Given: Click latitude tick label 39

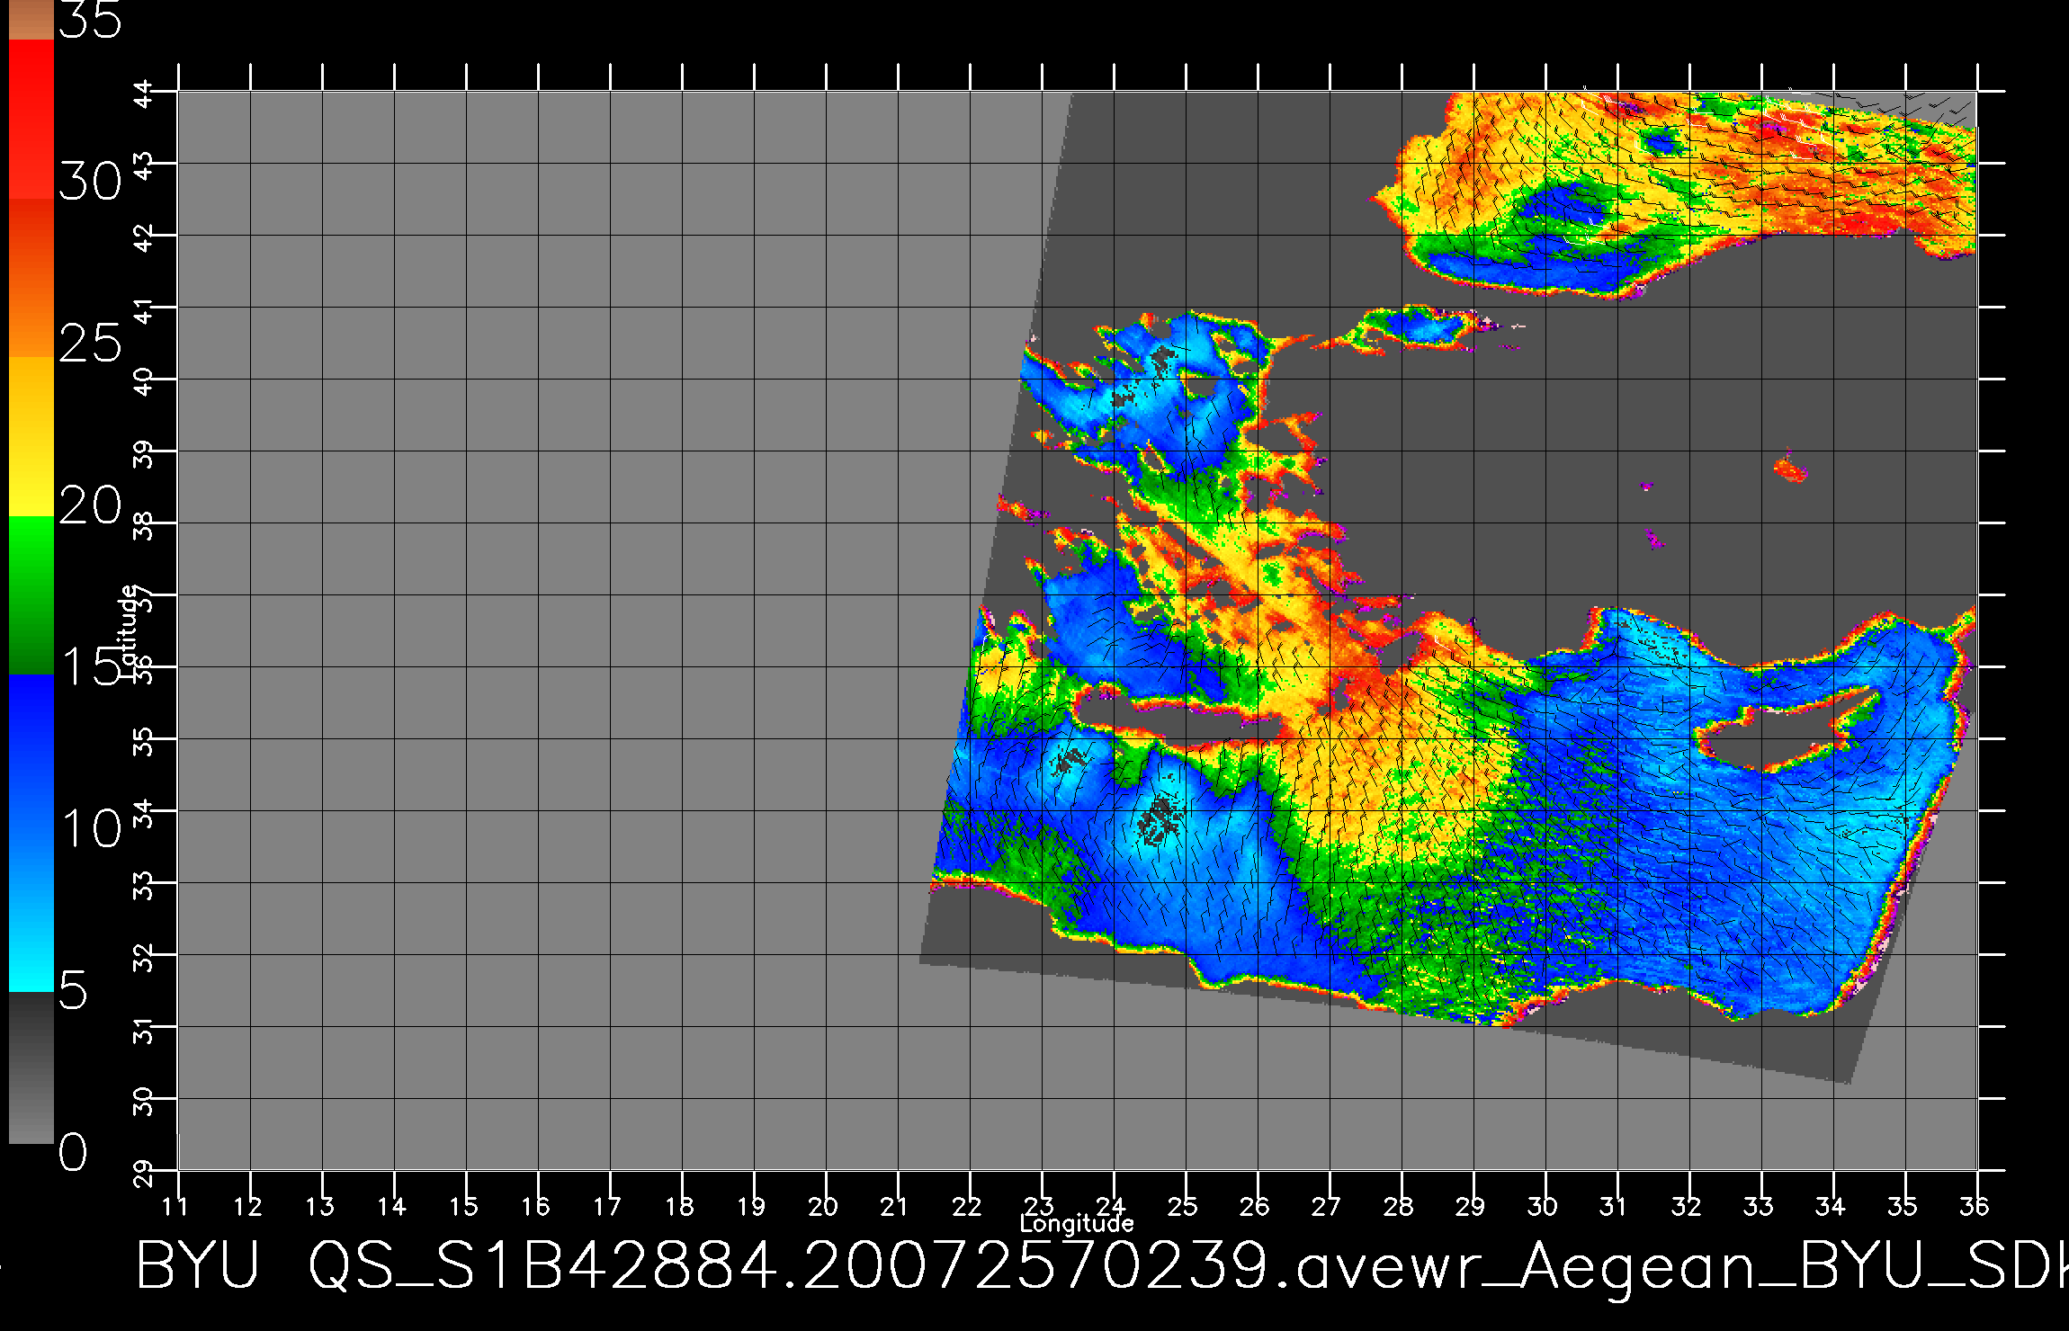Looking at the screenshot, I should 144,454.
